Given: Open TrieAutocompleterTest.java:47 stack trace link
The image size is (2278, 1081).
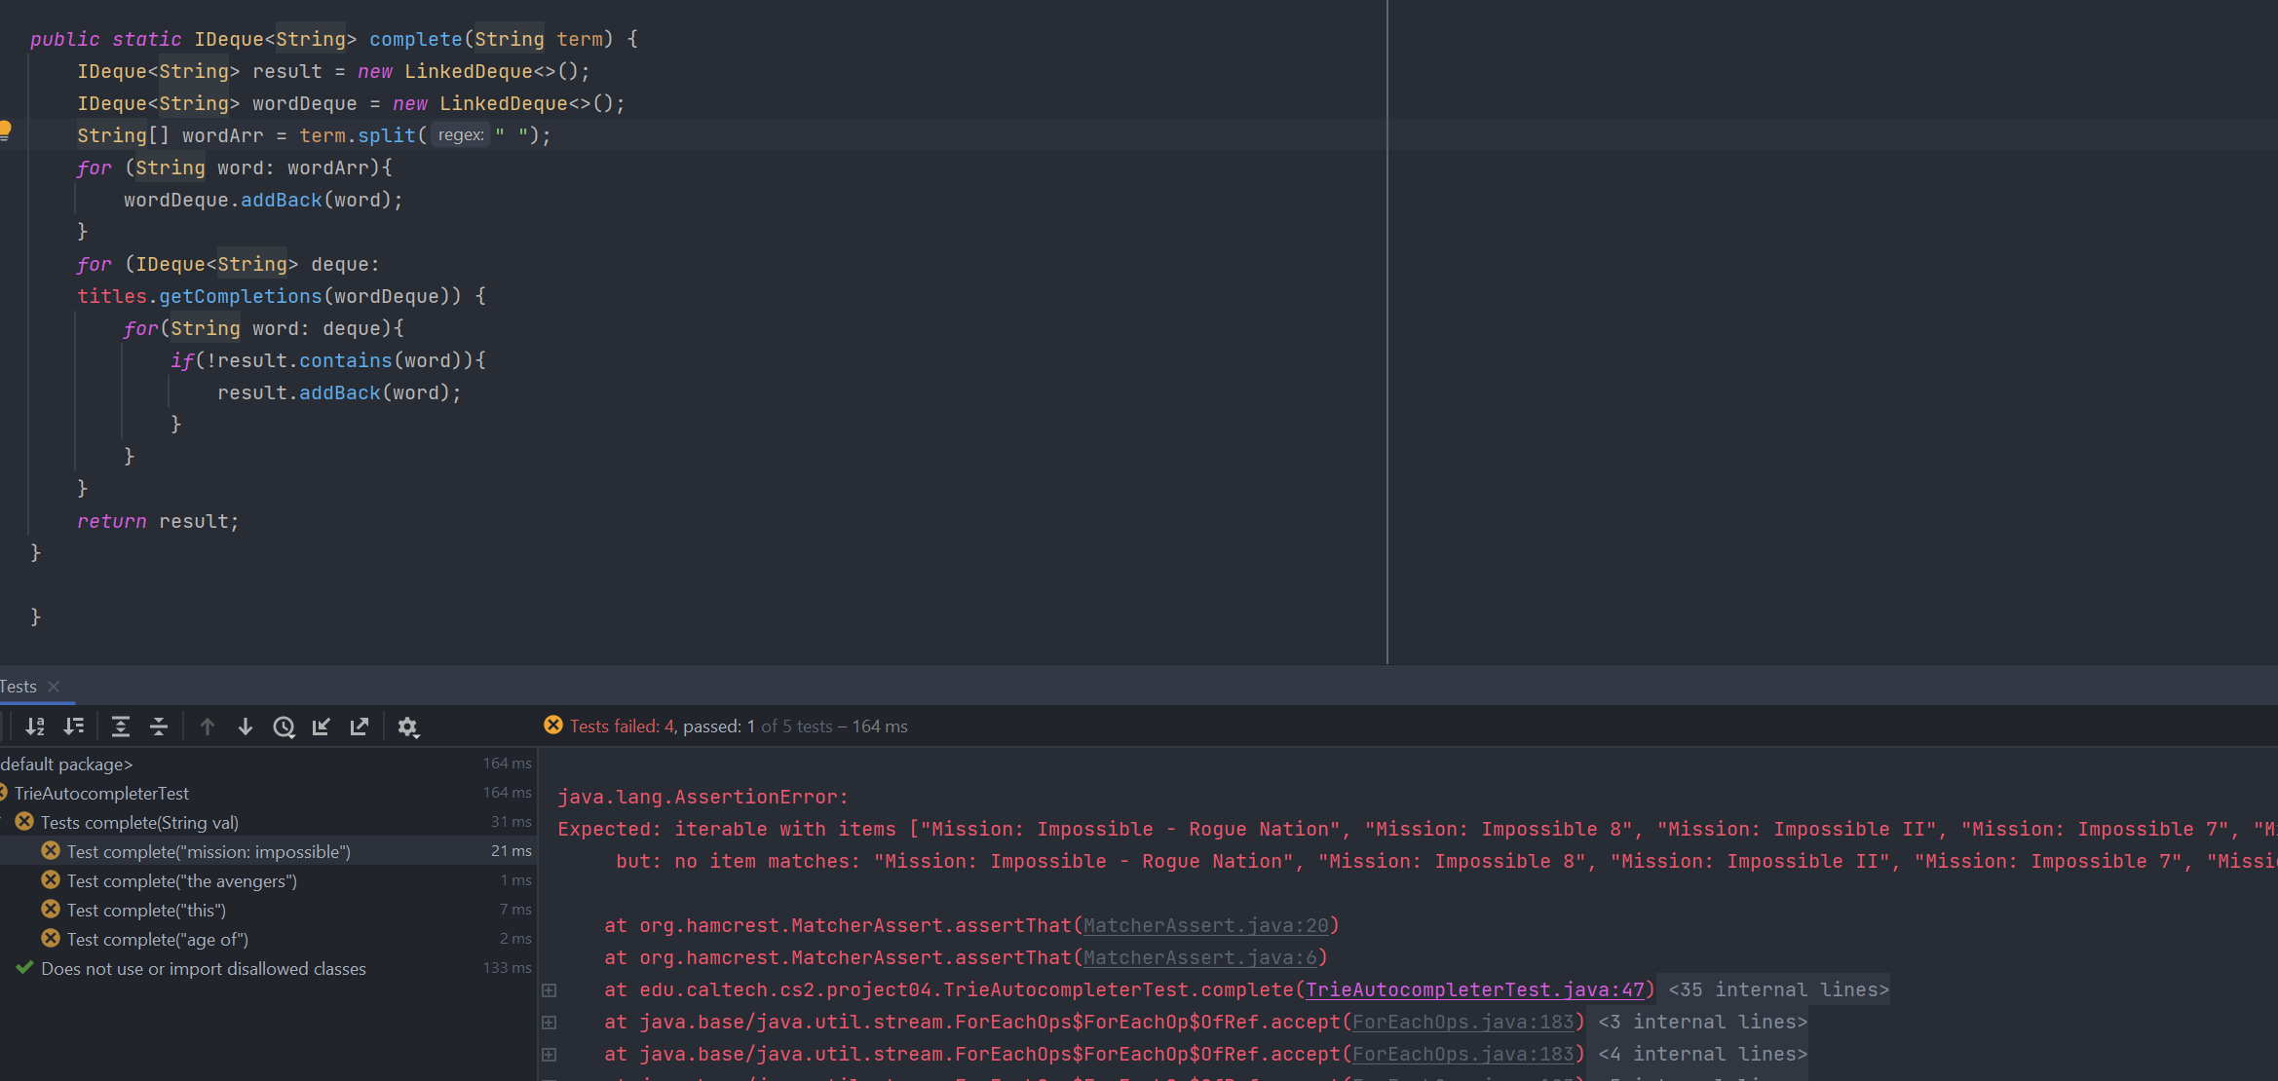Looking at the screenshot, I should tap(1474, 989).
